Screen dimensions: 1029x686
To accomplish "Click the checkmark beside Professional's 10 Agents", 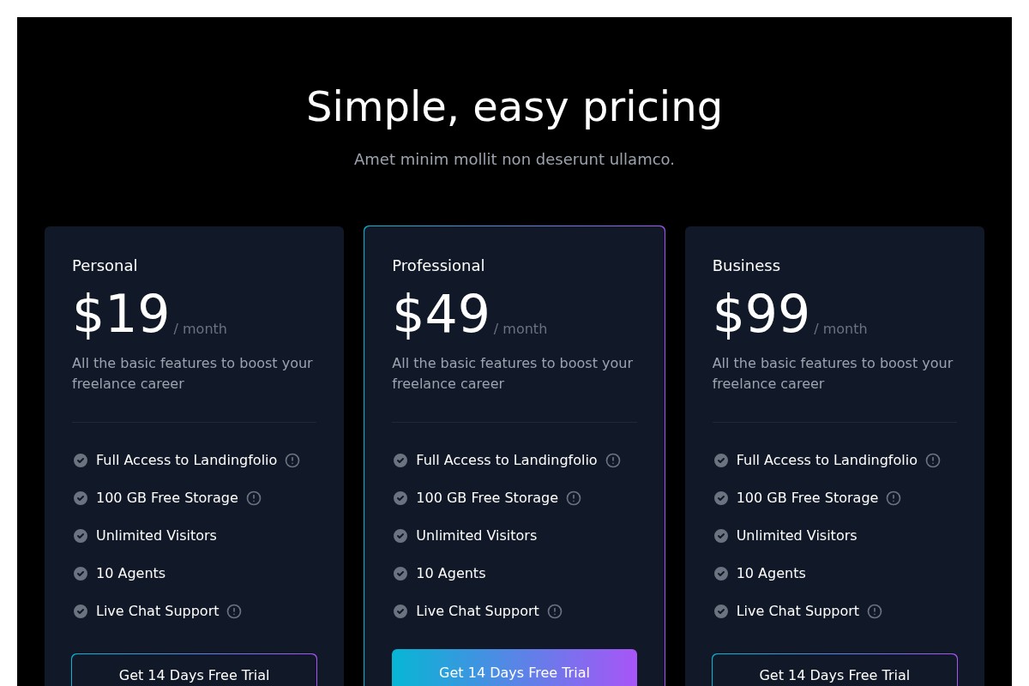I will coord(400,574).
